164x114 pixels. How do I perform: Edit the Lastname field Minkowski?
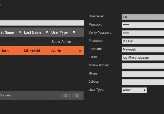(143, 49)
